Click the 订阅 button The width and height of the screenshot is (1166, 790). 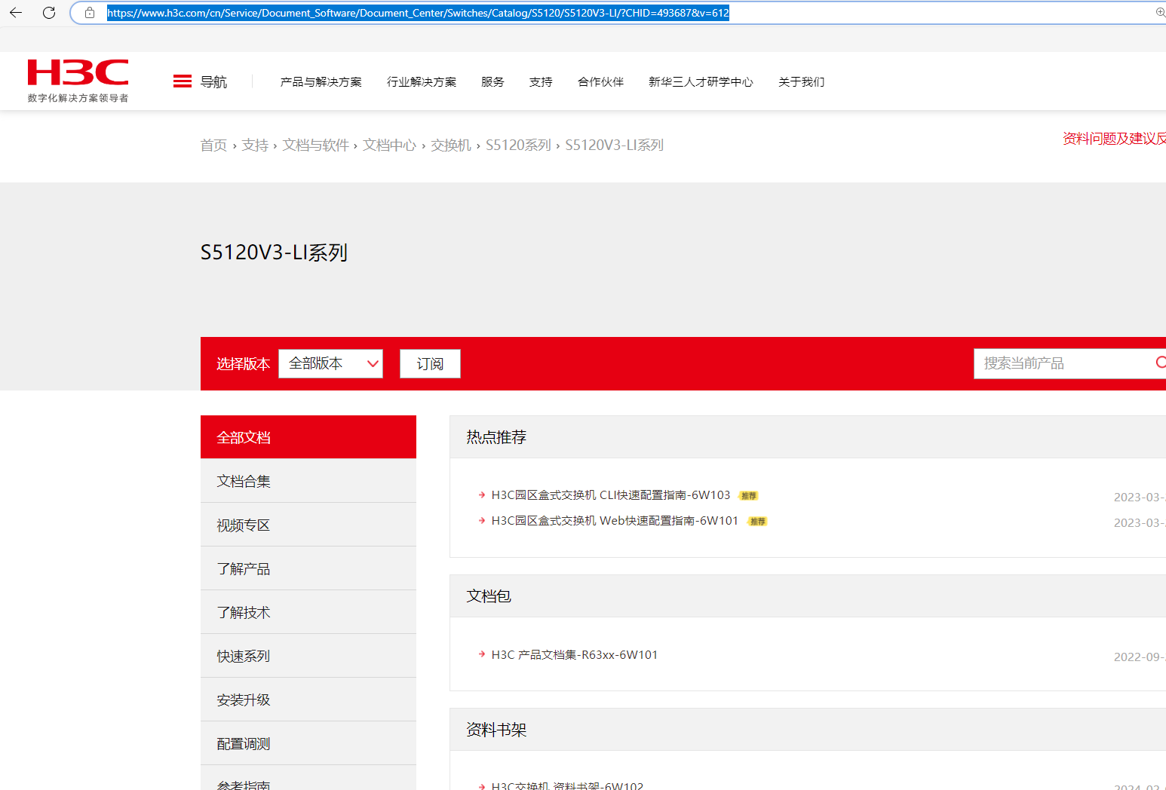pyautogui.click(x=430, y=363)
